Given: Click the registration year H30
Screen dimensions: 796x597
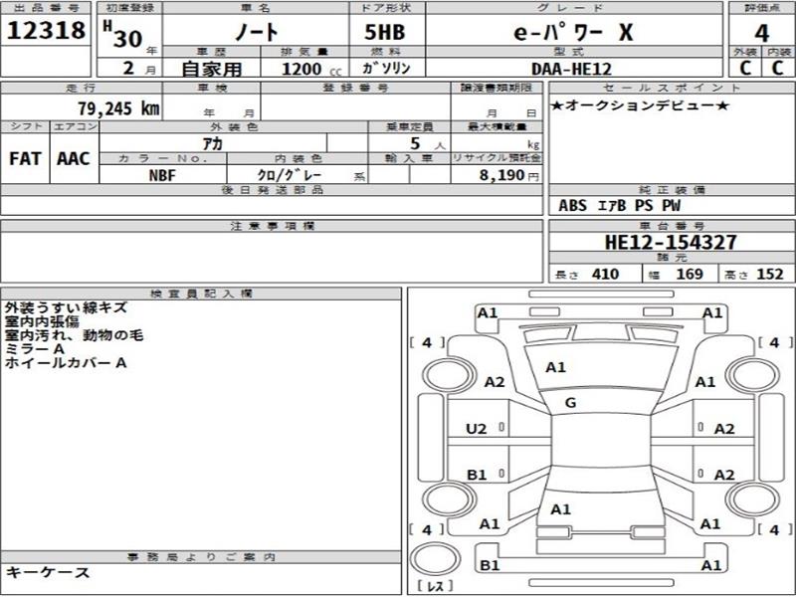Looking at the screenshot, I should [123, 34].
